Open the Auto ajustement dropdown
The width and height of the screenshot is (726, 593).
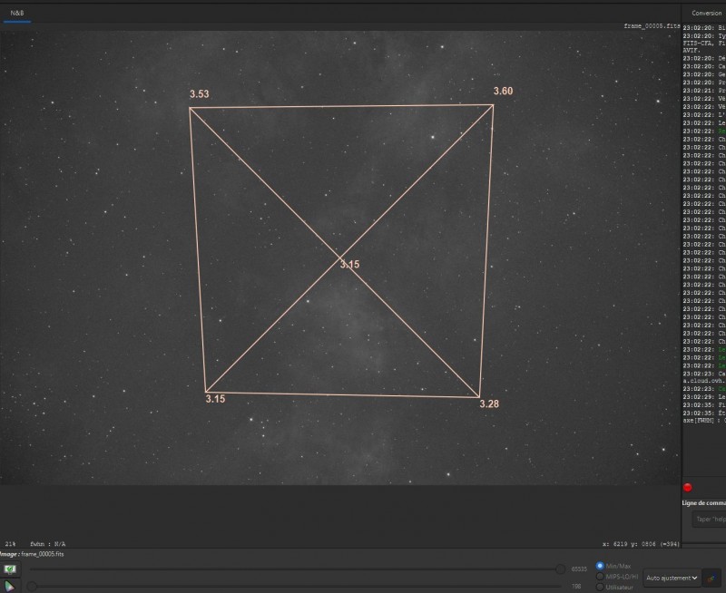tap(672, 578)
